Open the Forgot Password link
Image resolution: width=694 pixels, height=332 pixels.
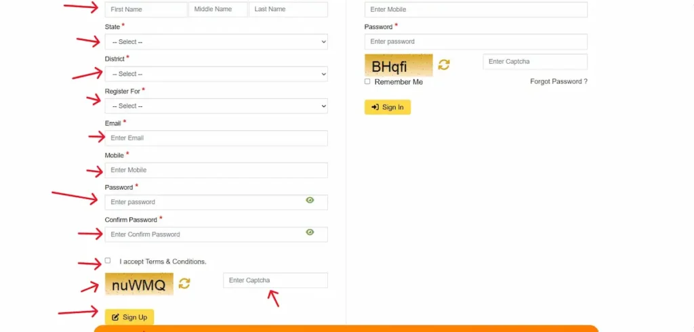tap(559, 81)
